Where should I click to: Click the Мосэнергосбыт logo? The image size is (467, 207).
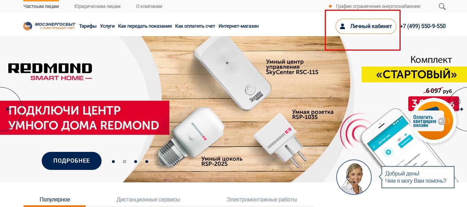point(49,26)
